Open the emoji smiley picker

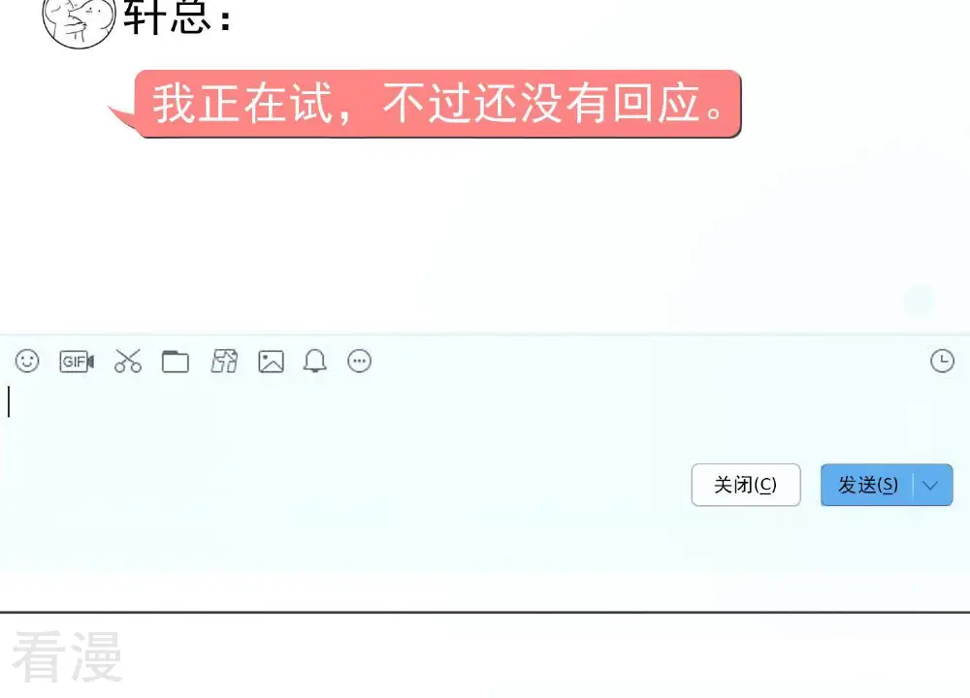tap(27, 361)
